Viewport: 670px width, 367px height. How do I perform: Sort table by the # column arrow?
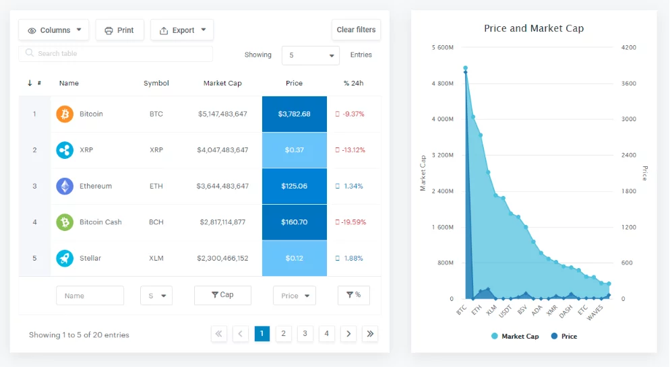pyautogui.click(x=30, y=84)
